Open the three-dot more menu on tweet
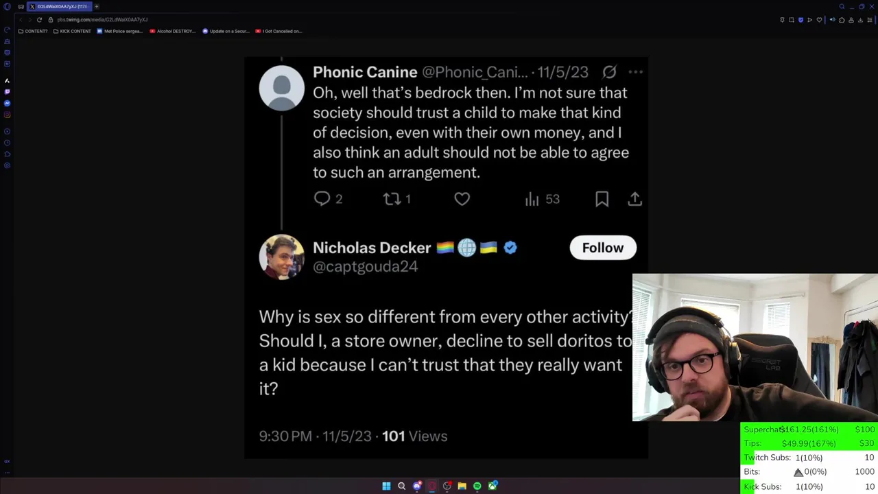Screen dimensions: 878x494 635,71
